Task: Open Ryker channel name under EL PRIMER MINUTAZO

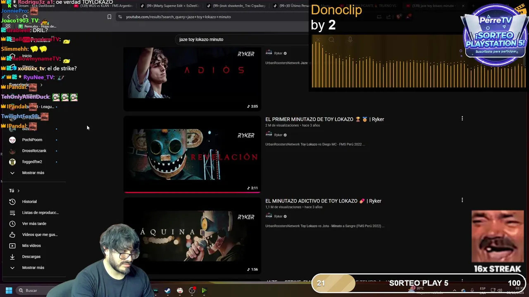Action: (278, 135)
